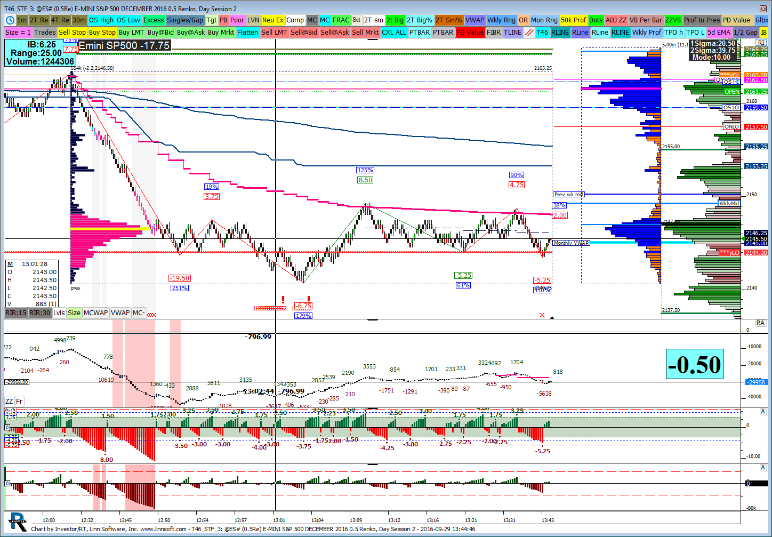Screen dimensions: 772x537
Task: Click the cyan MC toolbar button
Action: click(x=325, y=20)
